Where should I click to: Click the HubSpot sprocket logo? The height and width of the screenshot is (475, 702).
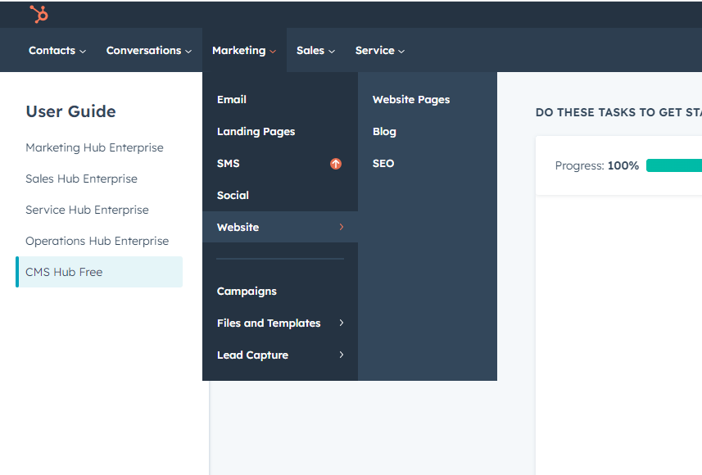(39, 14)
